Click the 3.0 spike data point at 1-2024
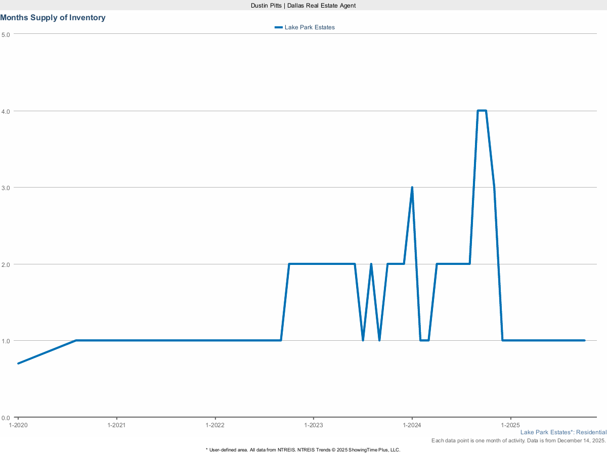Viewport: 607px width, 455px height. (412, 188)
